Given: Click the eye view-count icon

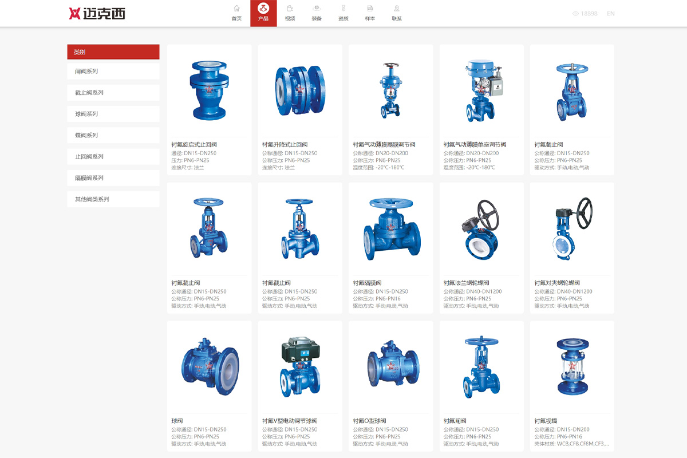Looking at the screenshot, I should (575, 14).
